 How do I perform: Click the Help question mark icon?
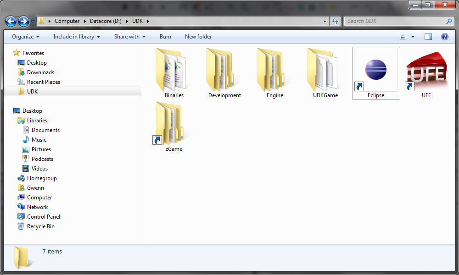coord(444,37)
